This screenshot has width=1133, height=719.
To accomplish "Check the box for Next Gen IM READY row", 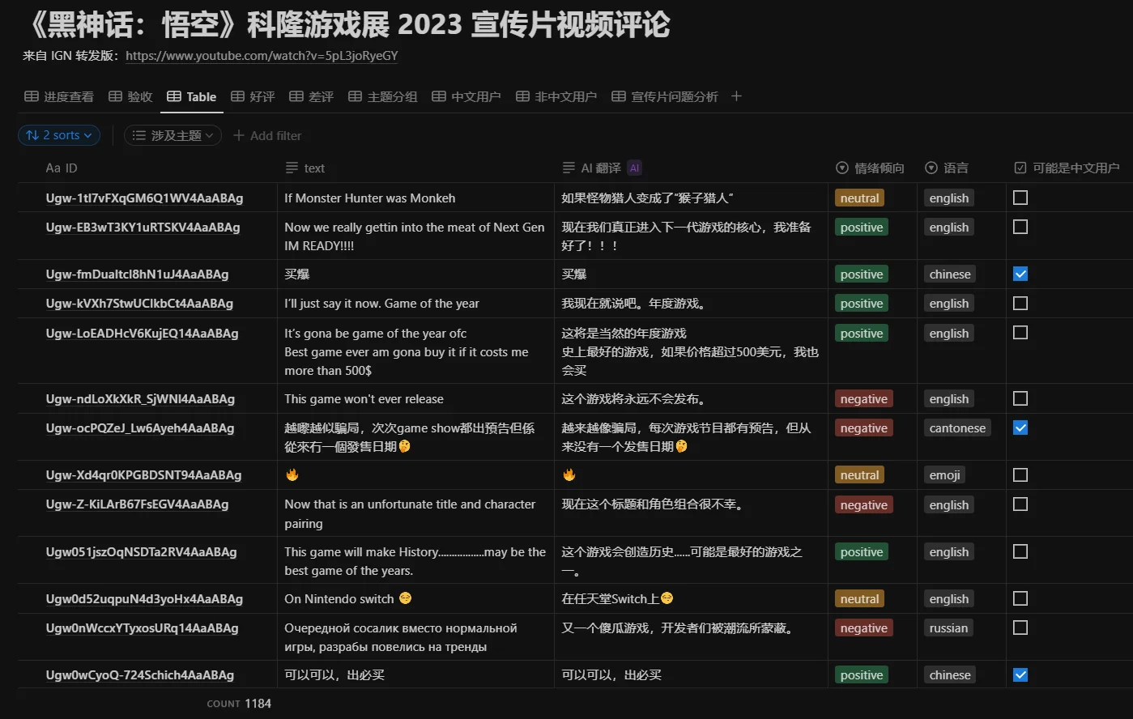I will pyautogui.click(x=1020, y=227).
